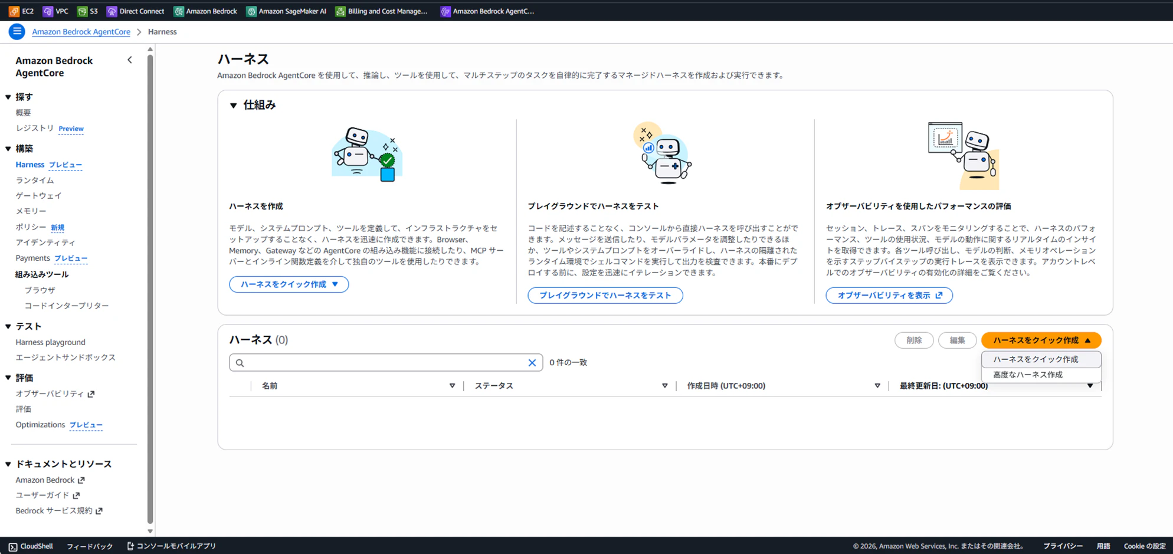This screenshot has width=1173, height=554.
Task: Collapse the 探す sidebar section
Action: click(8, 97)
